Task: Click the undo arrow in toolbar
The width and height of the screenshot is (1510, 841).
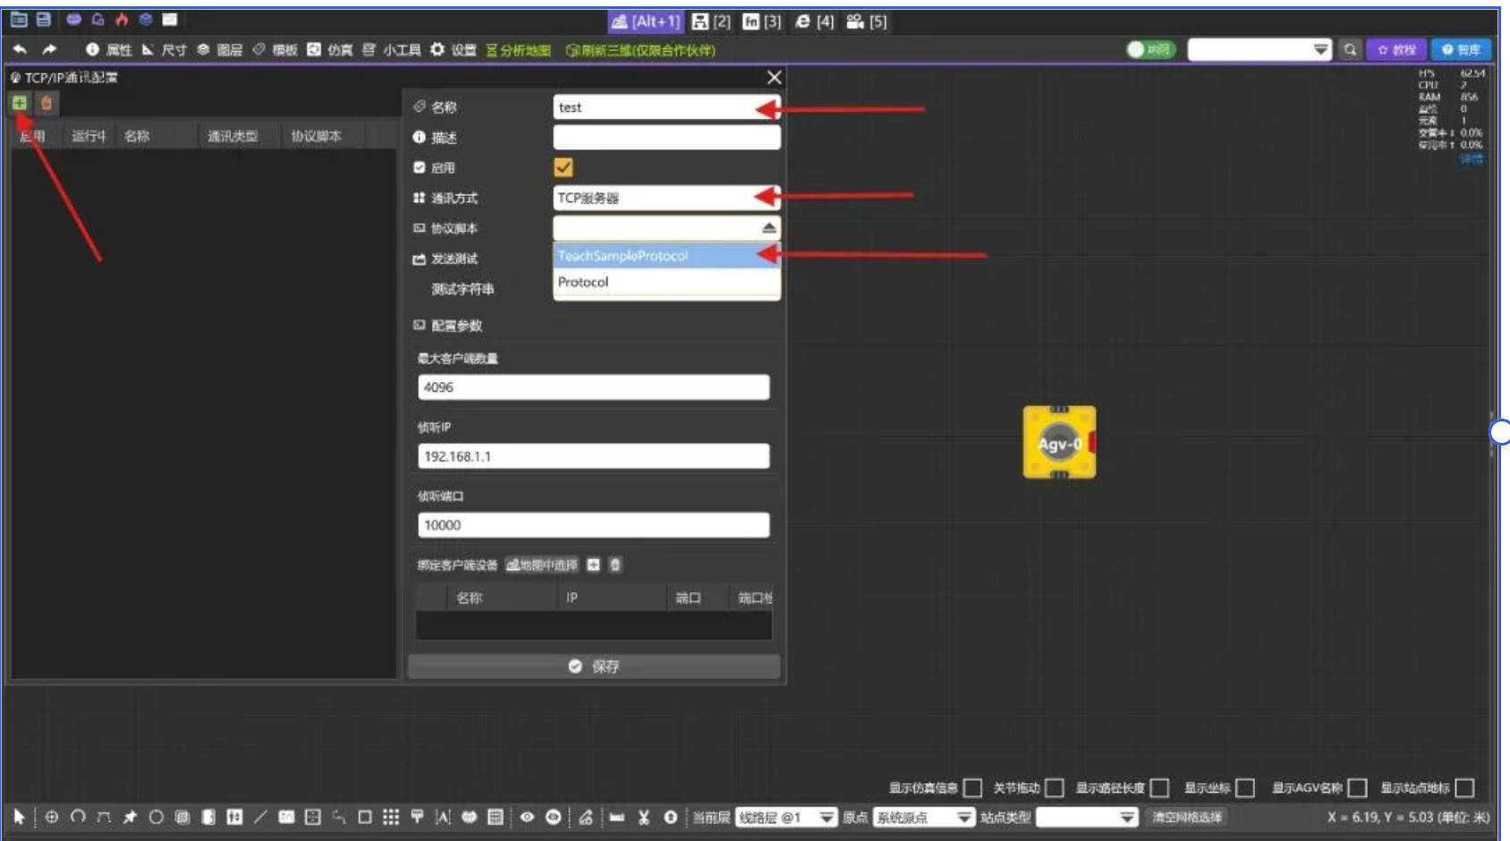Action: click(x=21, y=49)
